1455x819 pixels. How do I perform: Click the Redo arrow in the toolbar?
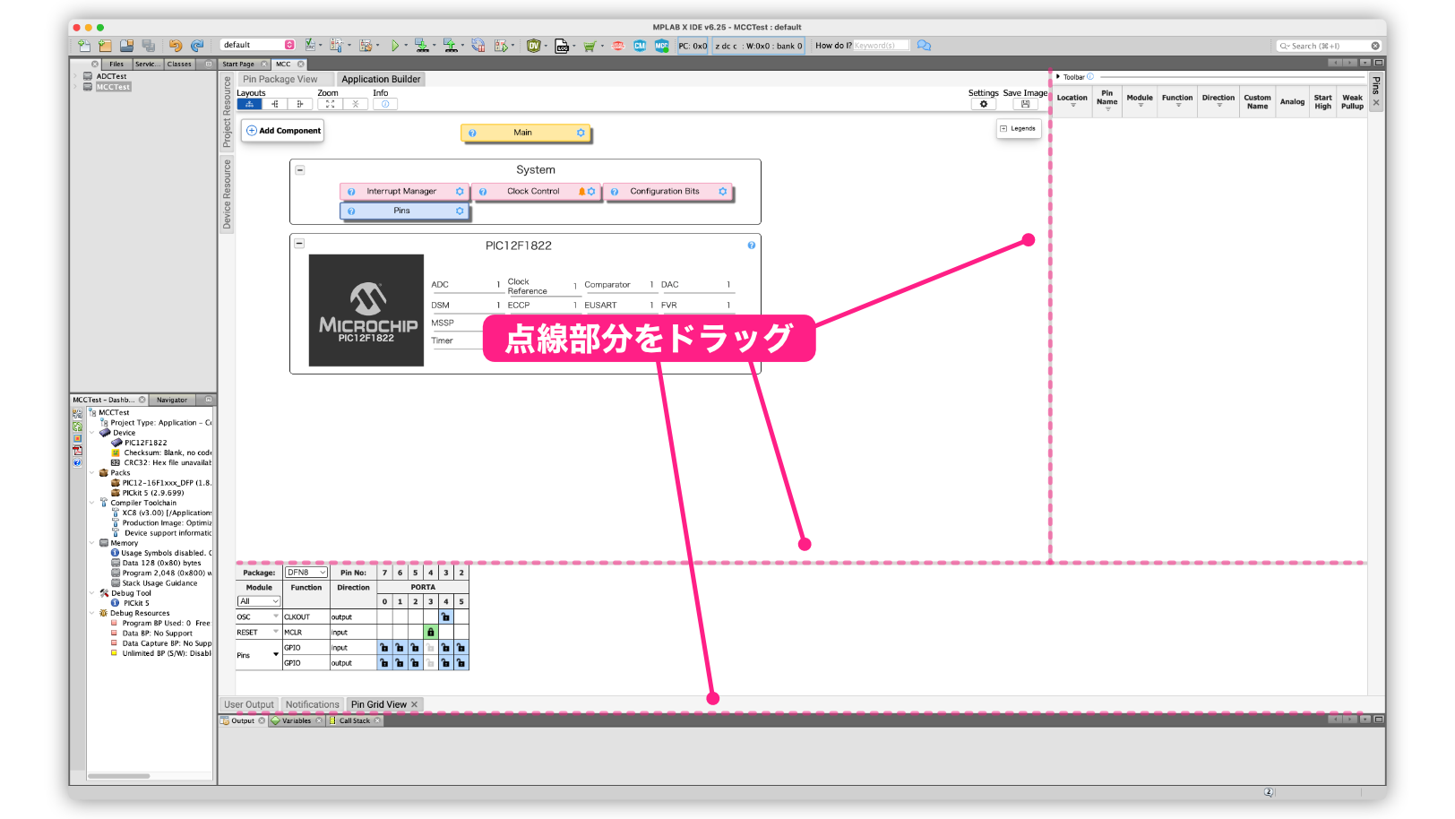[196, 46]
